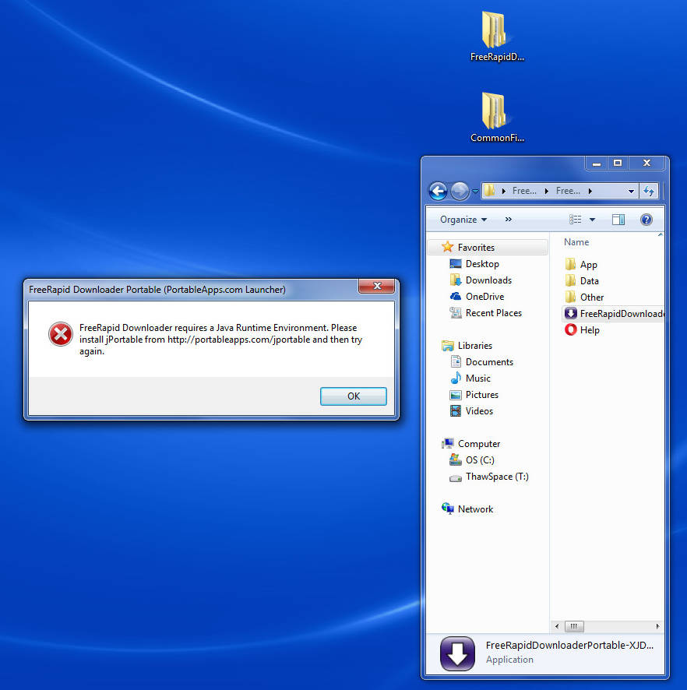The height and width of the screenshot is (690, 687).
Task: Open the OS (C:) drive
Action: (x=480, y=460)
